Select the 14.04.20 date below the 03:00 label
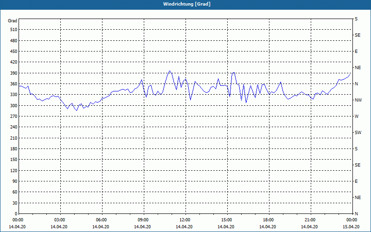The height and width of the screenshot is (232, 371). (x=59, y=226)
